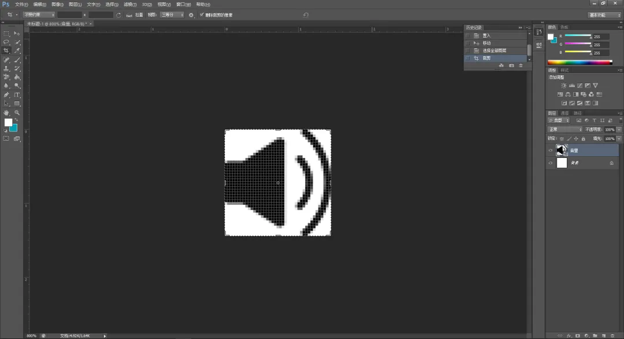Viewport: 624px width, 339px height.
Task: Select the Hand tool
Action: click(6, 113)
